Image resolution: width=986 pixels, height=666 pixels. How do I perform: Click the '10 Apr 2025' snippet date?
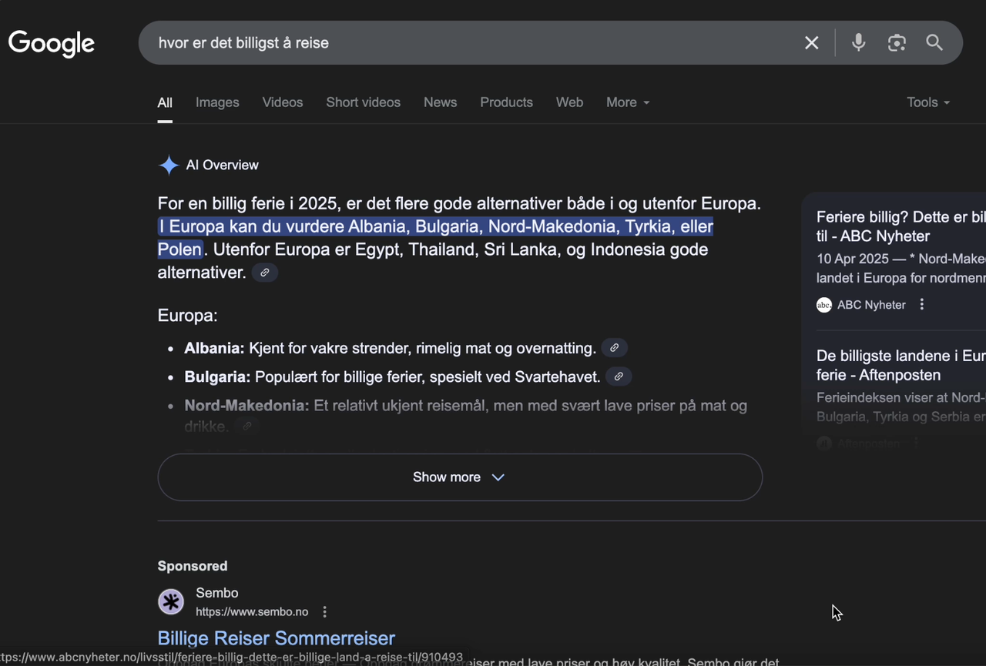tap(854, 259)
